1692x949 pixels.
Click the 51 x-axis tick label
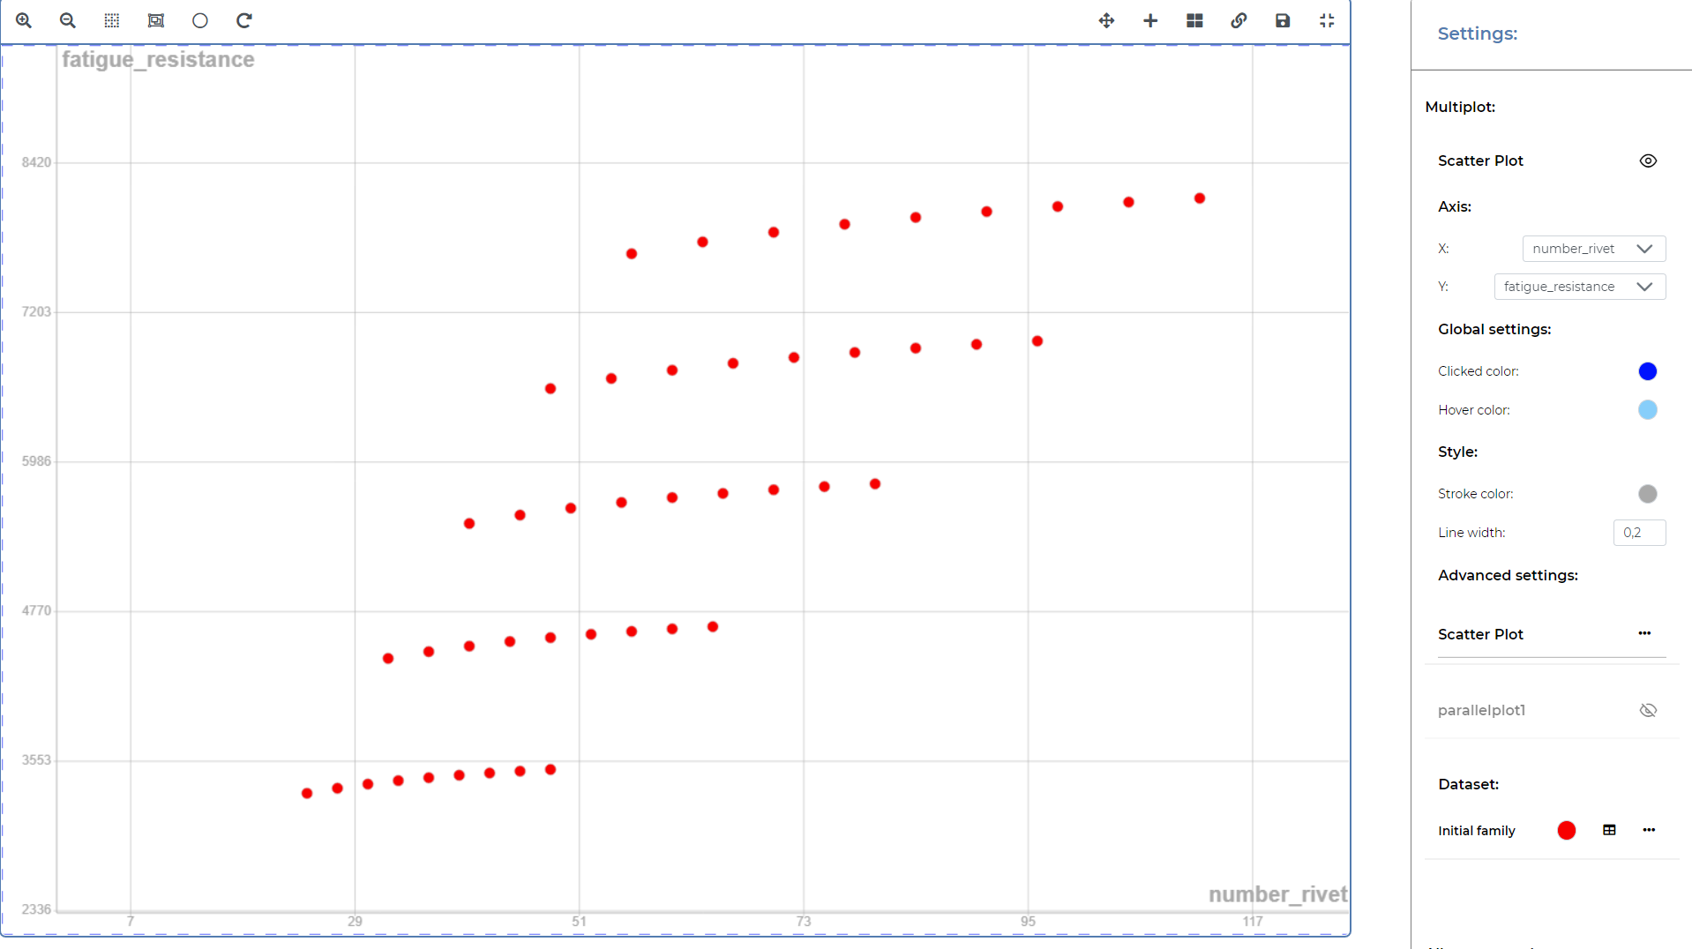click(579, 922)
